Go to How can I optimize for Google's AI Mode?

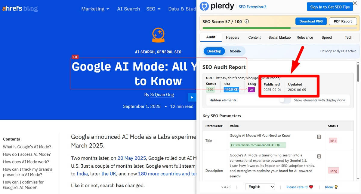[23, 185]
